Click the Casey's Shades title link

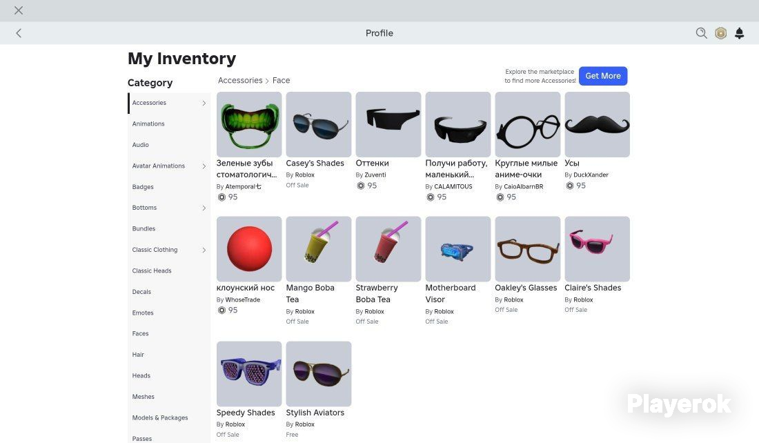315,163
